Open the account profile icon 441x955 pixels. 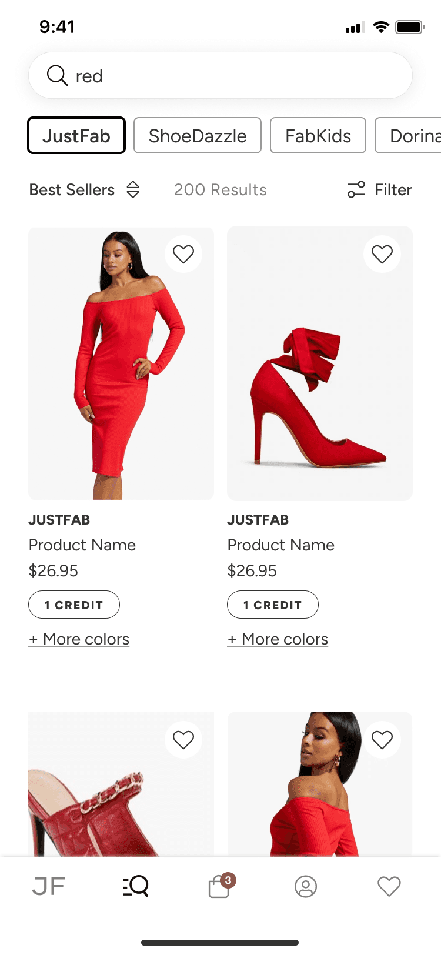pos(306,886)
